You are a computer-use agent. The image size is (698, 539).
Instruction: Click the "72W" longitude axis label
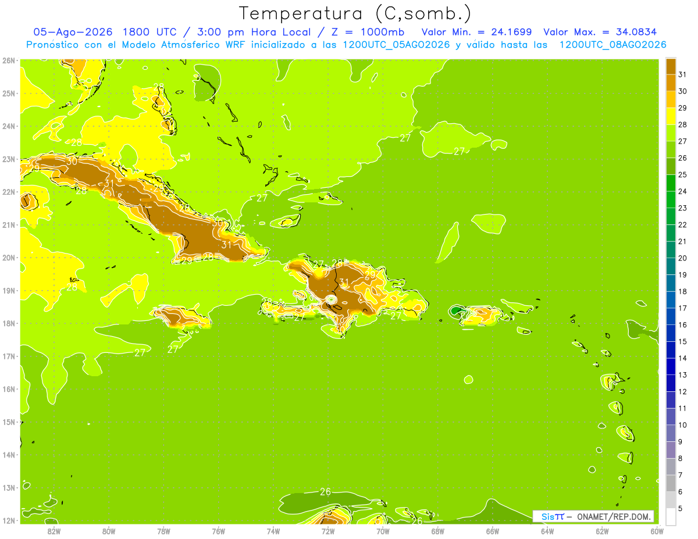(328, 531)
